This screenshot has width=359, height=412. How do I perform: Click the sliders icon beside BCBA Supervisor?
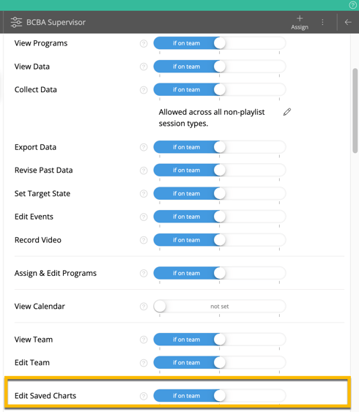tap(16, 22)
